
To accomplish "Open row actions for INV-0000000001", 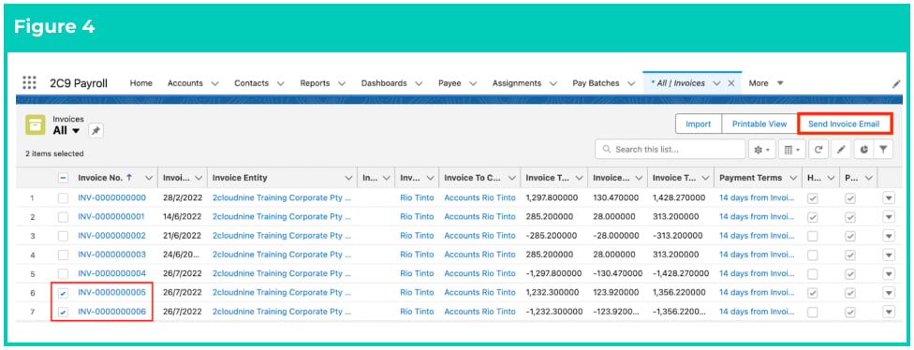I will pos(889,217).
